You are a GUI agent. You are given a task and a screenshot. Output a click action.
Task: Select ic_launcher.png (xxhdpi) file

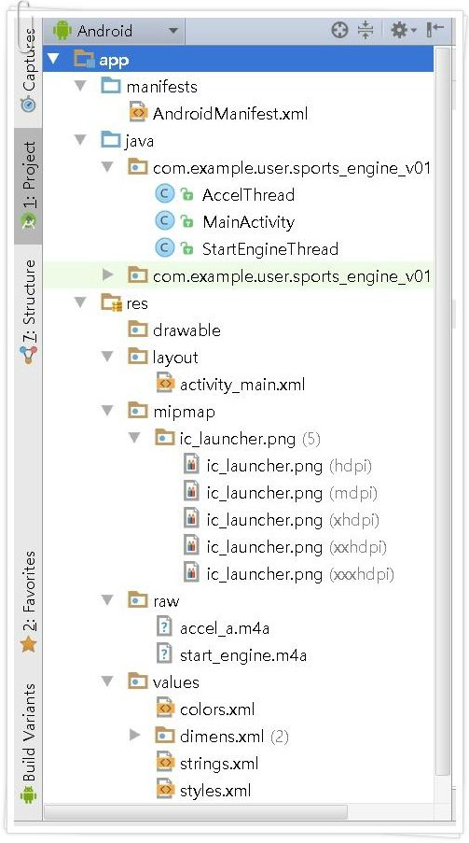297,547
